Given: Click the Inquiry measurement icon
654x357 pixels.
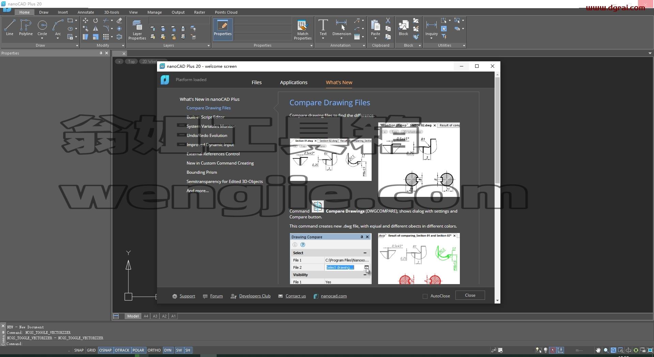Looking at the screenshot, I should click(431, 27).
